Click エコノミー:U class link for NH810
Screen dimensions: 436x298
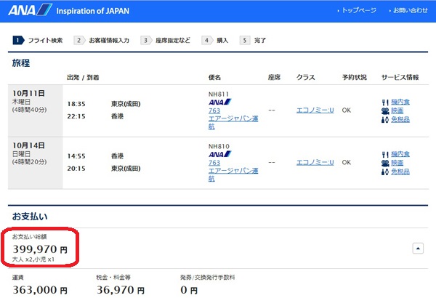[x=315, y=163]
